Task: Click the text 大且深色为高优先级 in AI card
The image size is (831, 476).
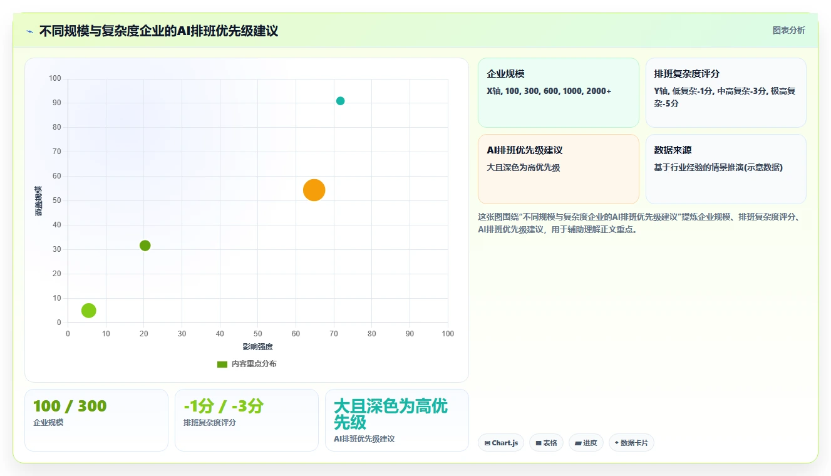Action: [524, 167]
